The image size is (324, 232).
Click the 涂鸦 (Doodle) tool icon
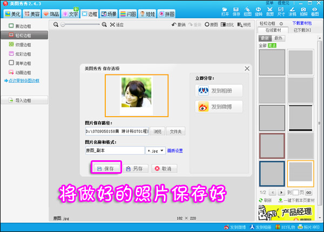292,11
